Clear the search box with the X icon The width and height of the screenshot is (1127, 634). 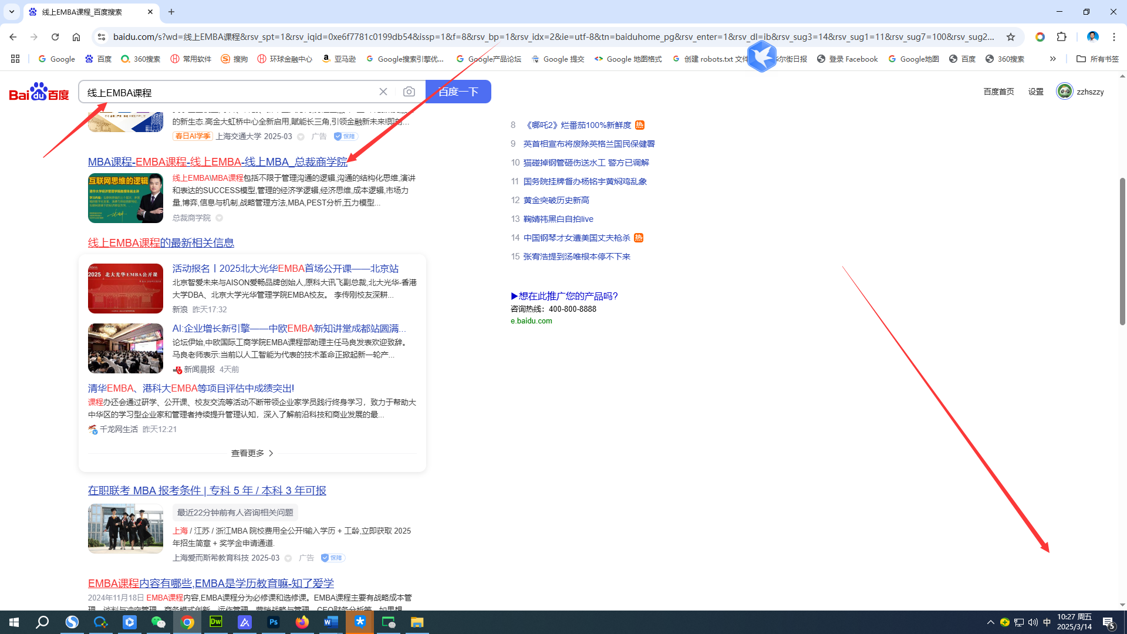point(383,92)
